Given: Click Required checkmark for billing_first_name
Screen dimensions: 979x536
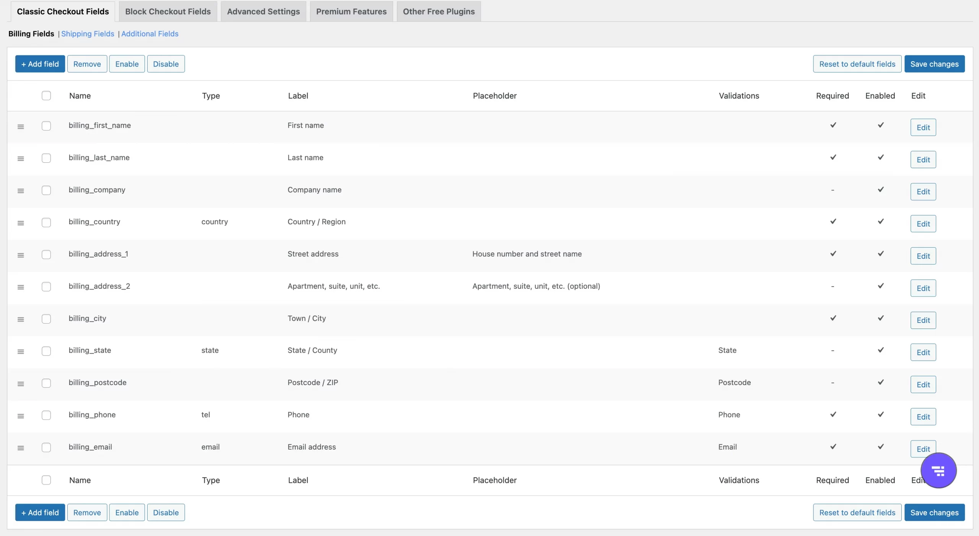Looking at the screenshot, I should tap(833, 125).
